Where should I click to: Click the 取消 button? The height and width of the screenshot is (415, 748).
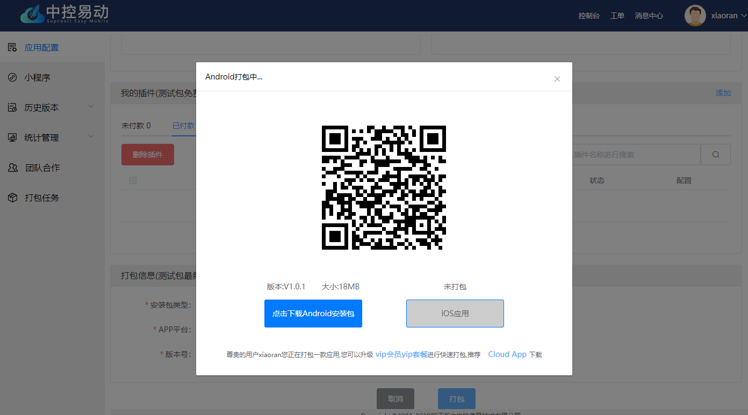click(395, 399)
